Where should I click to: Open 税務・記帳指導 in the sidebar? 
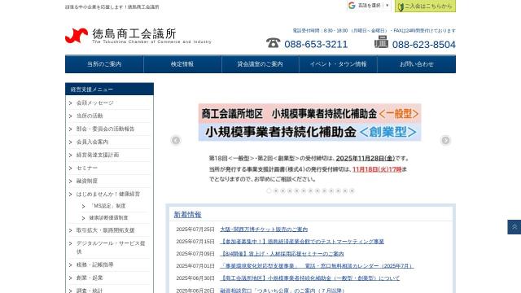(x=95, y=265)
